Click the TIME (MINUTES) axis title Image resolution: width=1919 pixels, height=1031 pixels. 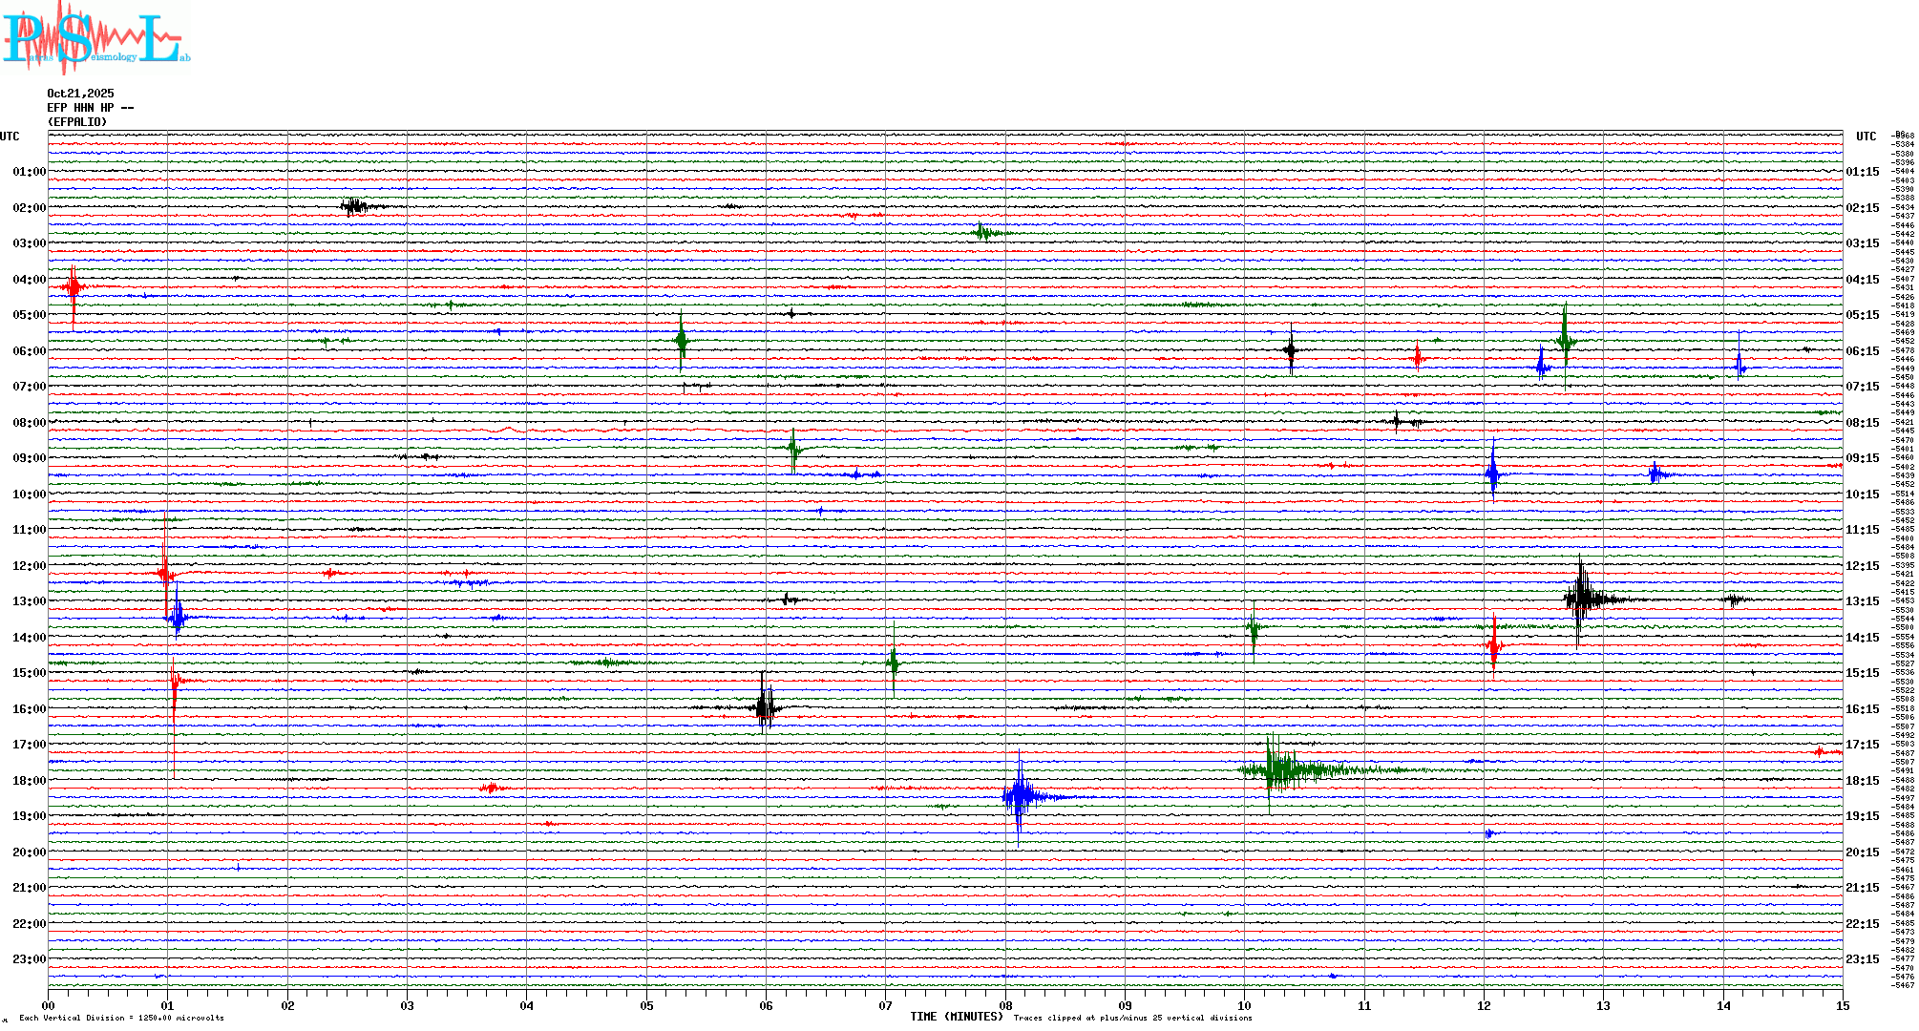point(956,1017)
